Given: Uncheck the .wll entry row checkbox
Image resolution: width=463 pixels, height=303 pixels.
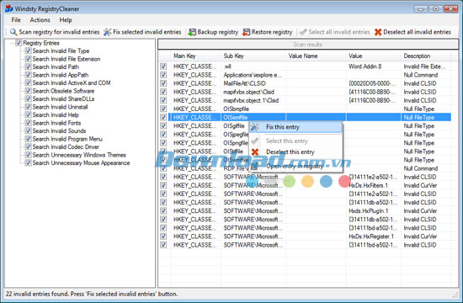Looking at the screenshot, I should click(163, 66).
